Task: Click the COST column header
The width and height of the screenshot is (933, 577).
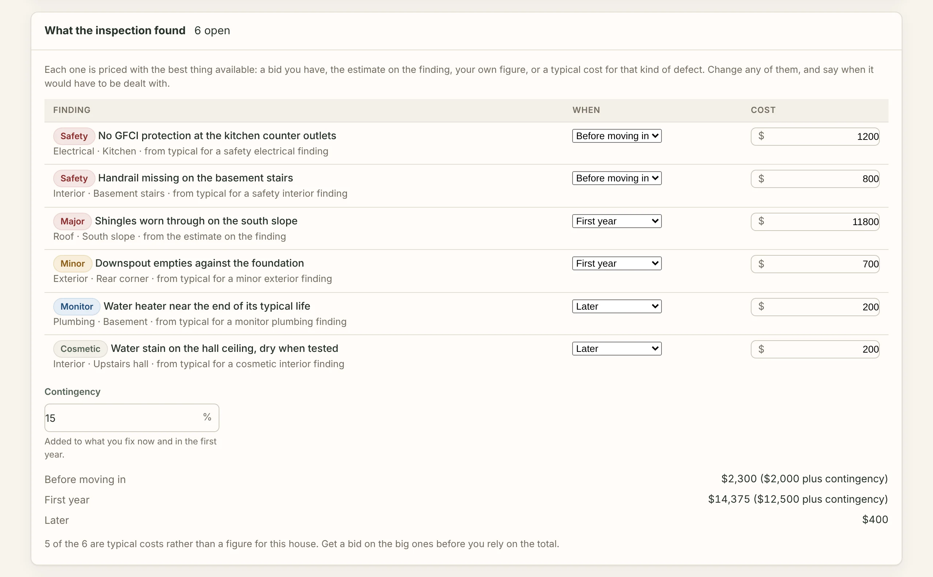Action: pyautogui.click(x=763, y=110)
